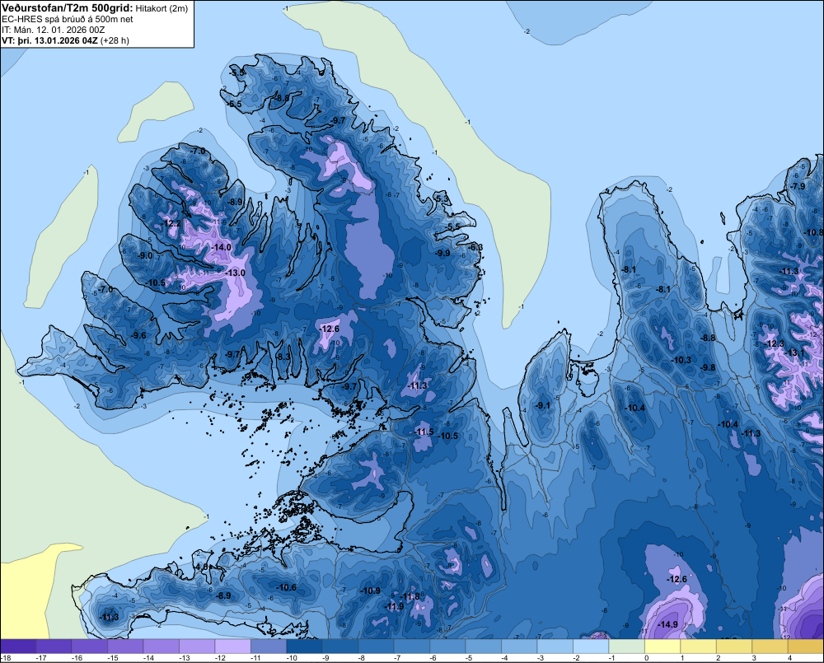Select the legend swatch between -10 and -9
Screen dimensions: 824x663
click(304, 647)
